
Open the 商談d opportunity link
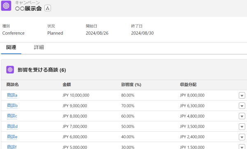[12, 126]
